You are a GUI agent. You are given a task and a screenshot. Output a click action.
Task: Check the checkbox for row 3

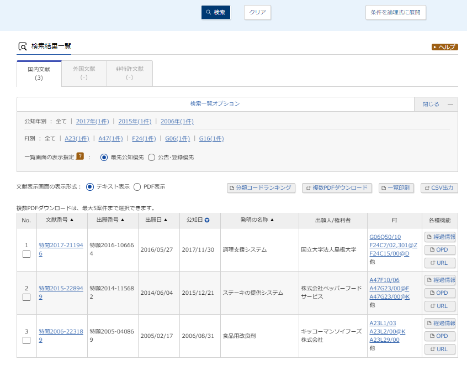(26, 340)
